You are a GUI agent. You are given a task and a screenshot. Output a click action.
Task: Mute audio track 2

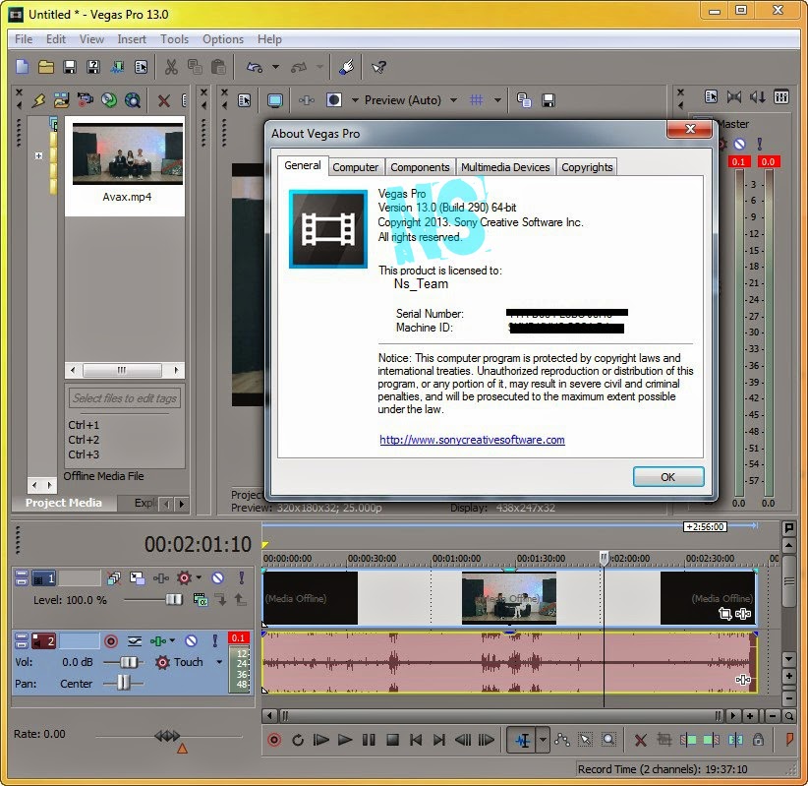pyautogui.click(x=191, y=641)
